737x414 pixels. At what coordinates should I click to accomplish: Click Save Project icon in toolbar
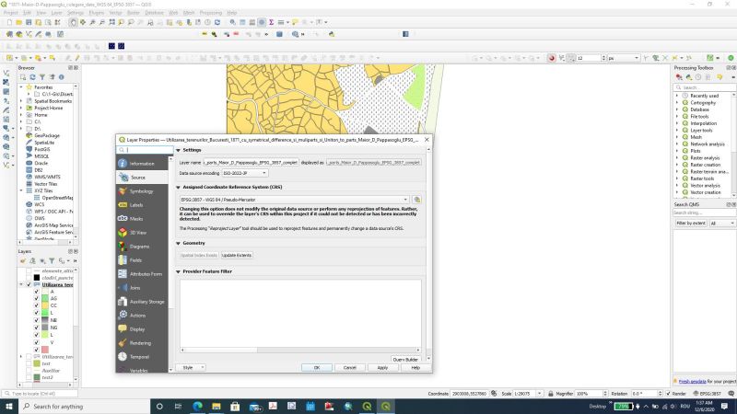click(29, 22)
